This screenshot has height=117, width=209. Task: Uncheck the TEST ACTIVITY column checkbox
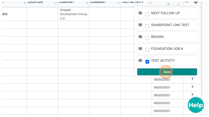coord(147,62)
